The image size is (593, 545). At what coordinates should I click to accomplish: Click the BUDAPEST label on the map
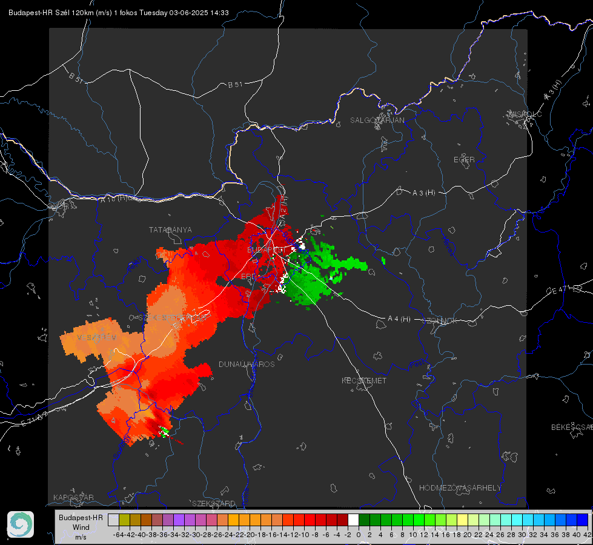267,249
